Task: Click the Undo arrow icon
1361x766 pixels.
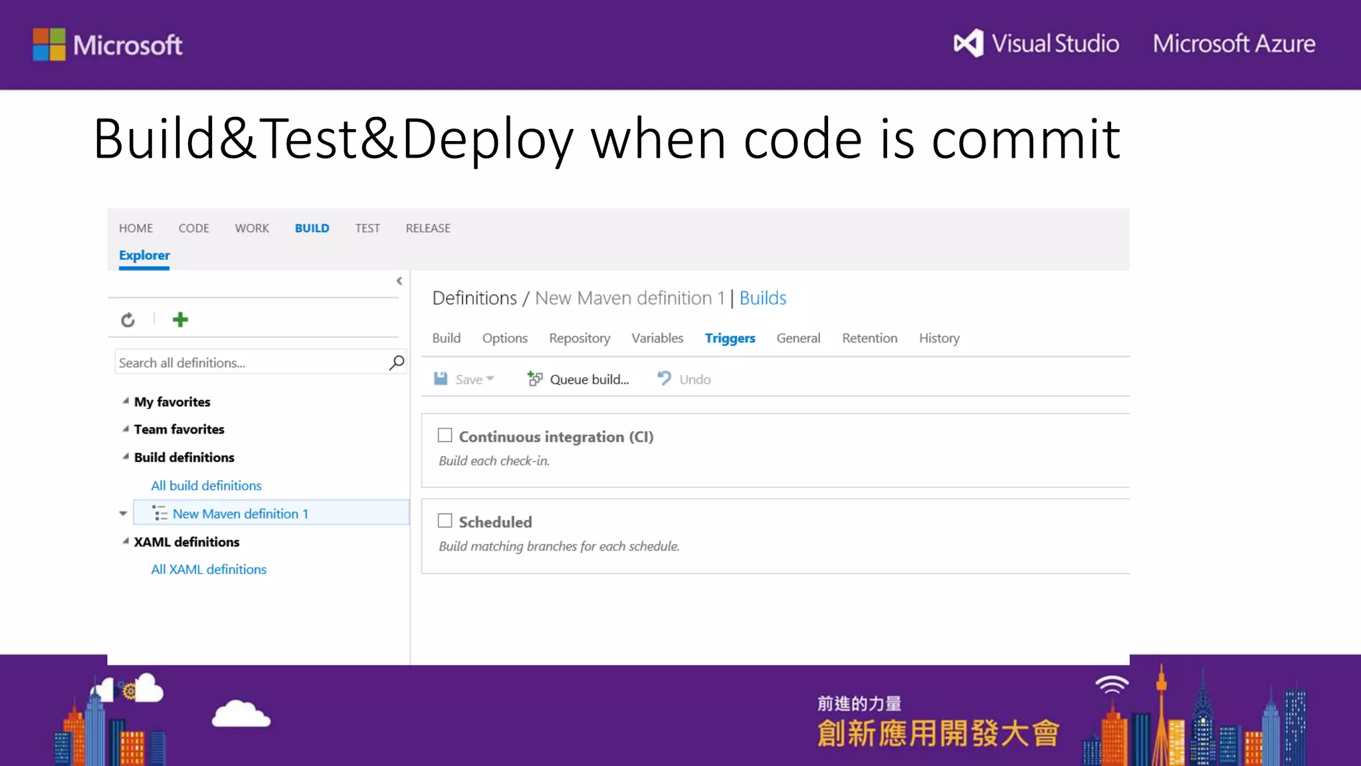Action: [664, 378]
